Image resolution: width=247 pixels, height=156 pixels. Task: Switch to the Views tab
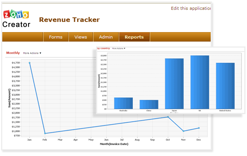(x=81, y=37)
